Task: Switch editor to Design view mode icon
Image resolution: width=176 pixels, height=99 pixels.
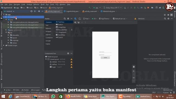Action: pos(171,15)
